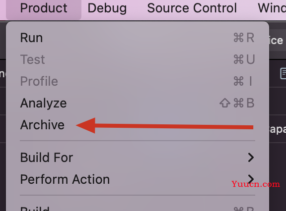Select the greyed-out Test menu item
This screenshot has width=286, height=211.
click(138, 59)
